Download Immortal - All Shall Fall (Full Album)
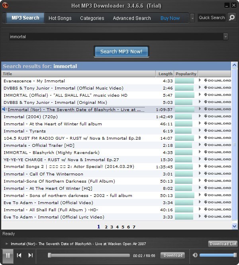The image size is (239, 265). click(x=217, y=209)
